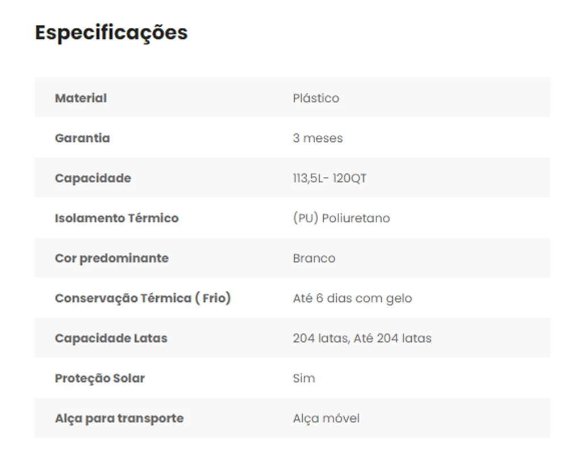Select the Branco color value
Viewport: 568px width, 460px height.
pos(314,259)
